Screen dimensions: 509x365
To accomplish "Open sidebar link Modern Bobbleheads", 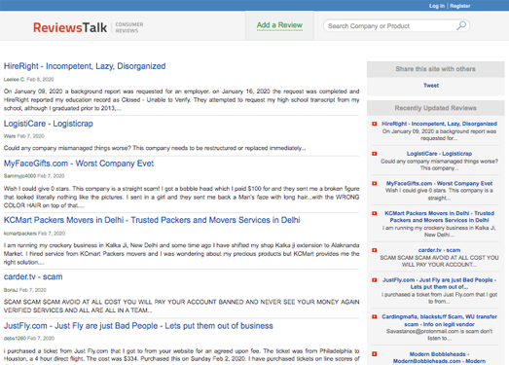I will [439, 357].
